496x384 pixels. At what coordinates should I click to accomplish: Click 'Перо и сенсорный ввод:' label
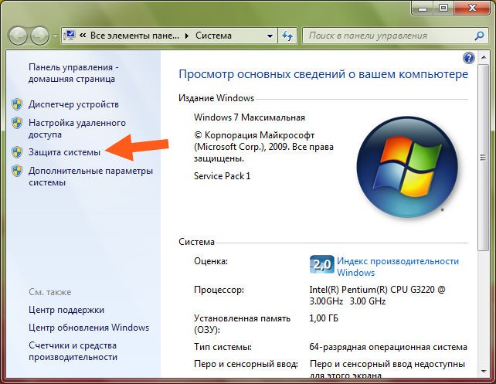pos(246,365)
